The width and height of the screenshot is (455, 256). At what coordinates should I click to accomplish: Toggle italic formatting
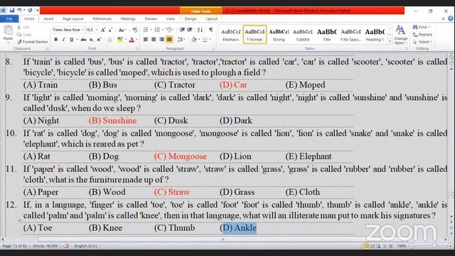point(63,40)
